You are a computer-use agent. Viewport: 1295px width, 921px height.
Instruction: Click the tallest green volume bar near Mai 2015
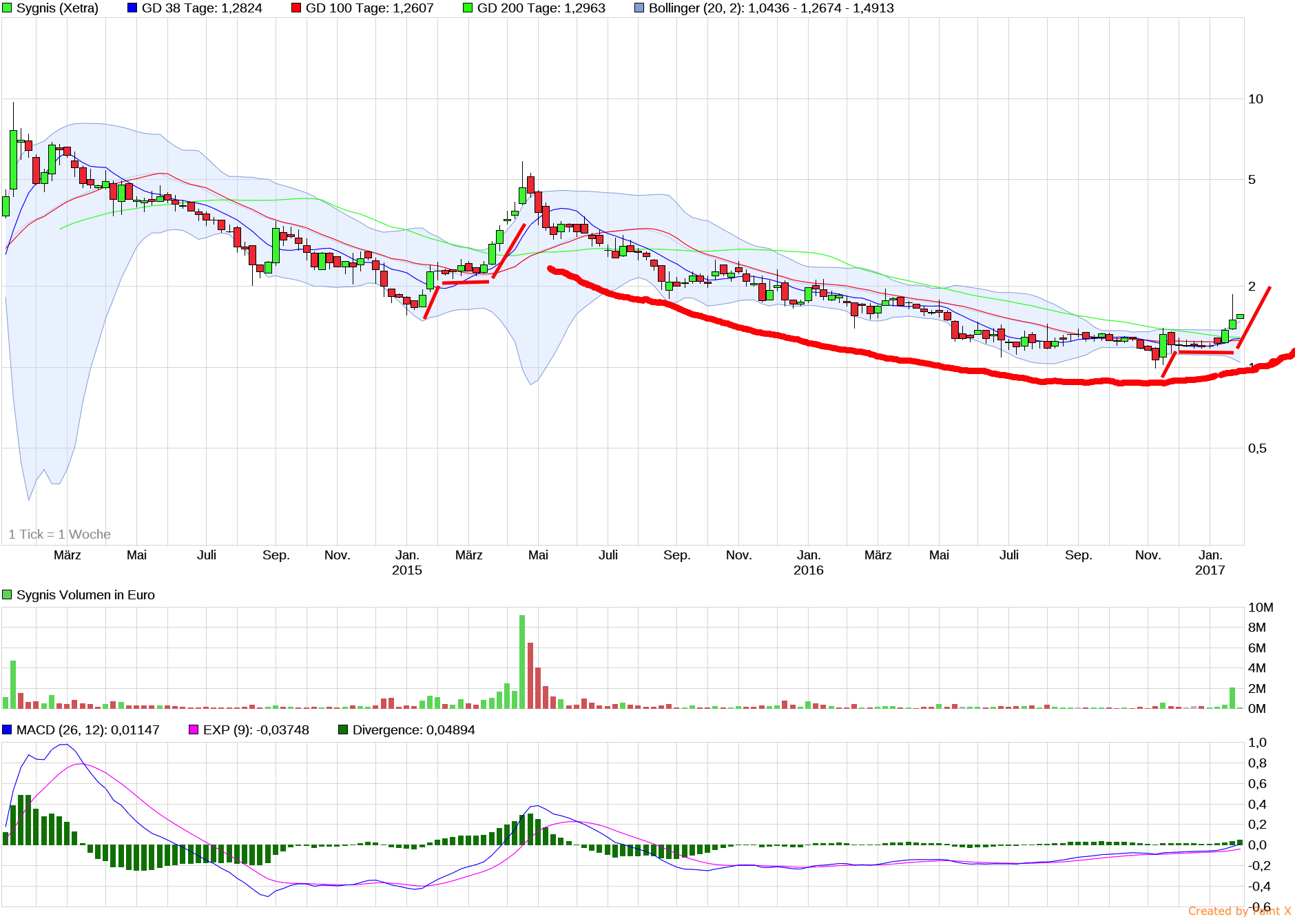click(x=522, y=662)
